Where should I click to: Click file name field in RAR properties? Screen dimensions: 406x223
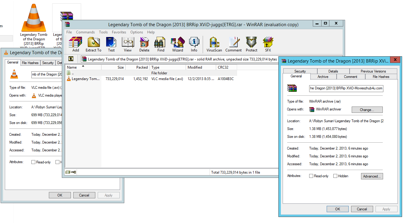pos(346,88)
